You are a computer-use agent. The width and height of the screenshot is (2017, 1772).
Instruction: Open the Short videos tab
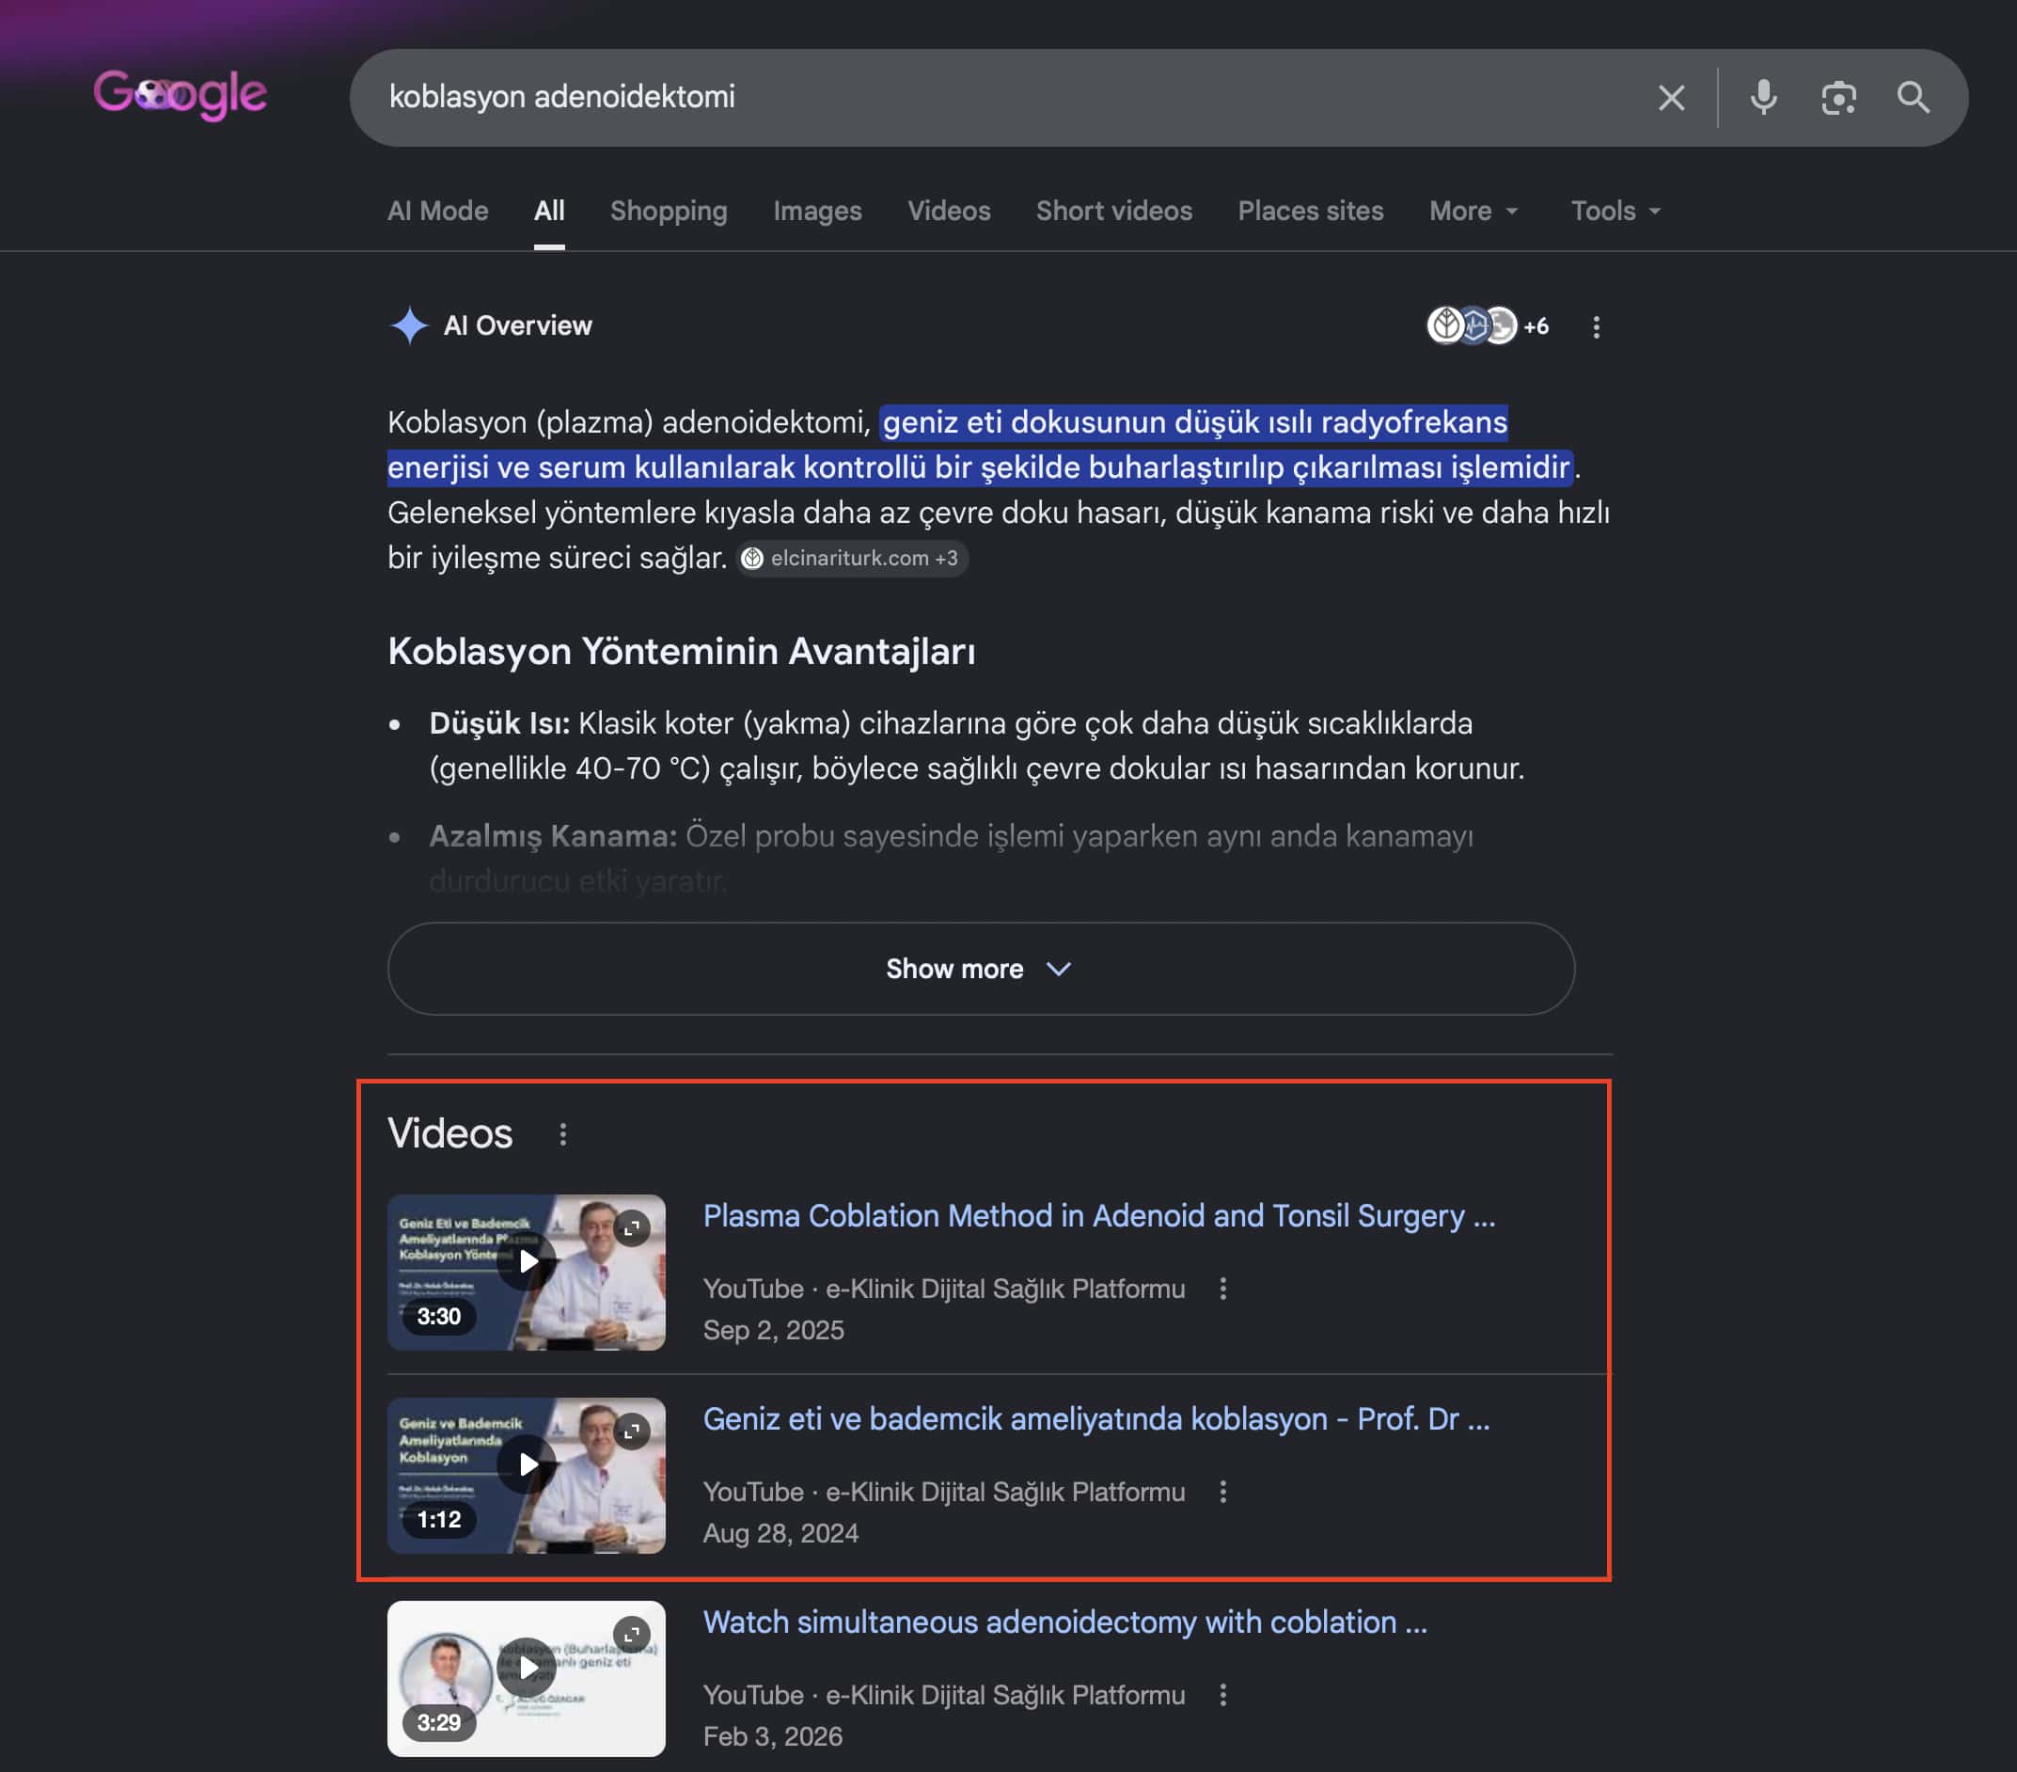(x=1114, y=211)
